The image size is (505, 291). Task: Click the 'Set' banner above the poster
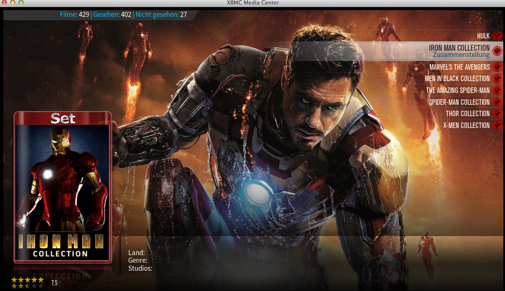coord(63,119)
